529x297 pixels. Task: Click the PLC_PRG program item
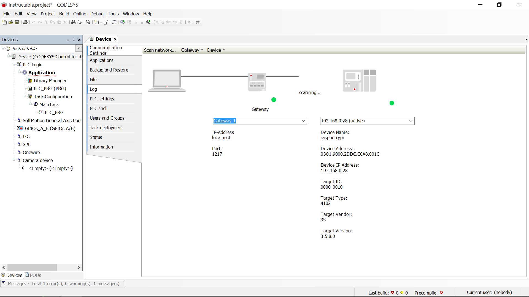pos(50,89)
